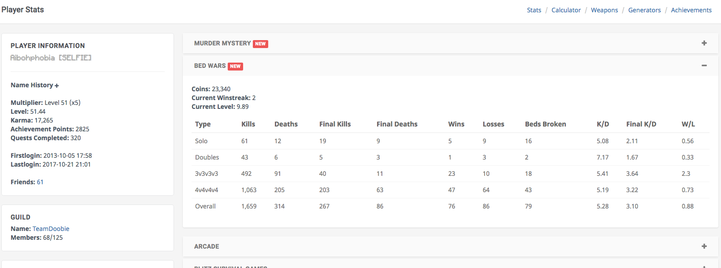
Task: Click the W/L column header
Action: (x=688, y=124)
